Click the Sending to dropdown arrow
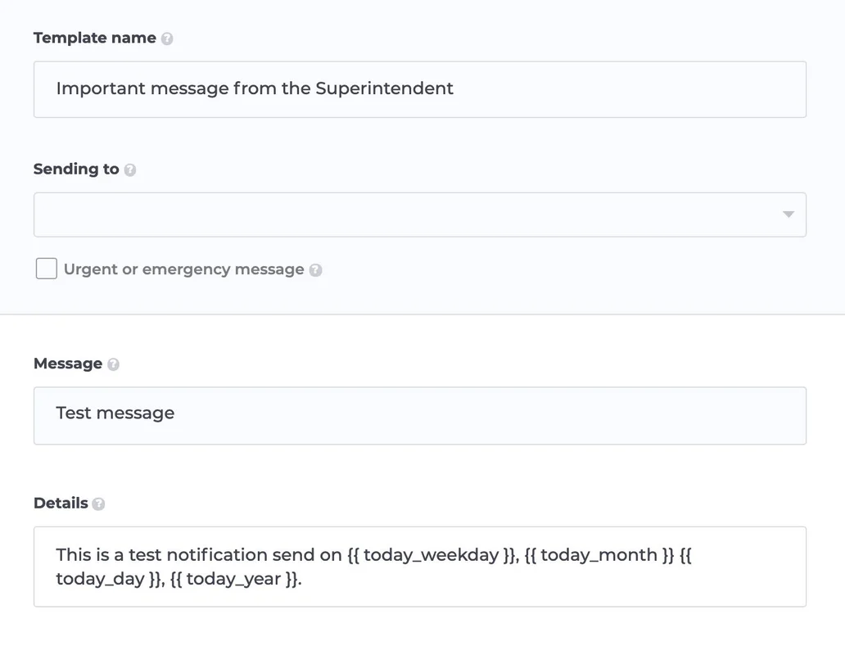Image resolution: width=845 pixels, height=655 pixels. click(x=788, y=215)
